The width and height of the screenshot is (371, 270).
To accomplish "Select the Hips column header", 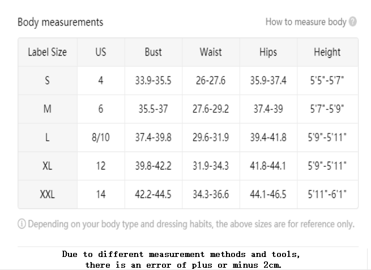I will click(268, 52).
